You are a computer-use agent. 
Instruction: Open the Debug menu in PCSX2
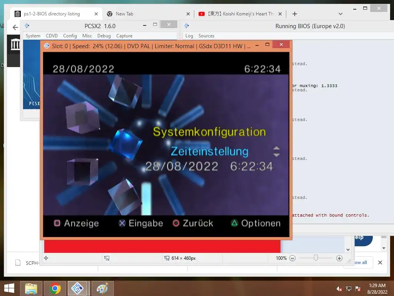104,36
